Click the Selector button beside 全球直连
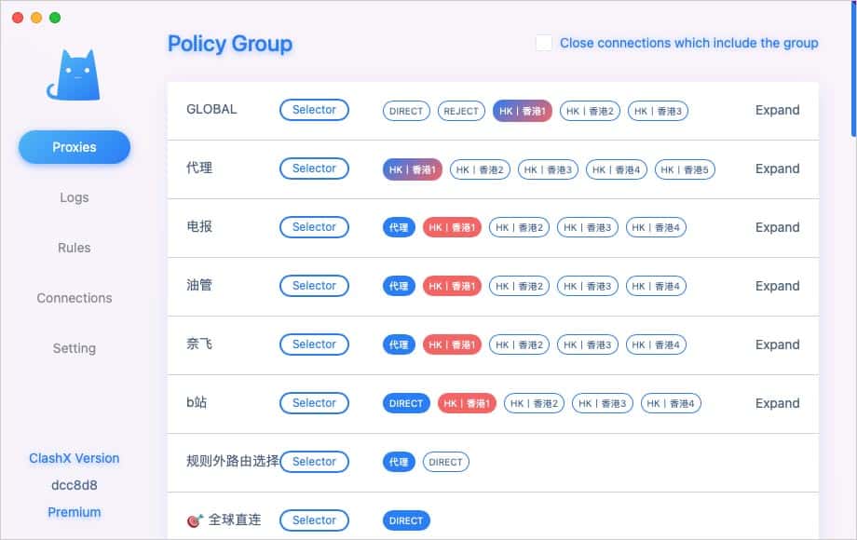 click(314, 520)
